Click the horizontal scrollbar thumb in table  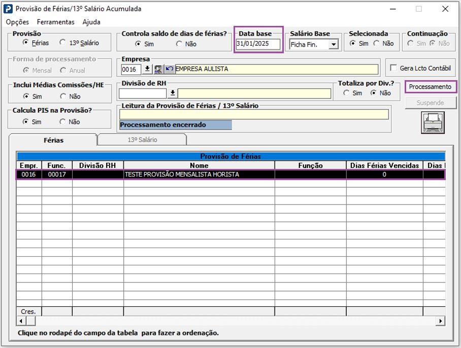click(31, 321)
